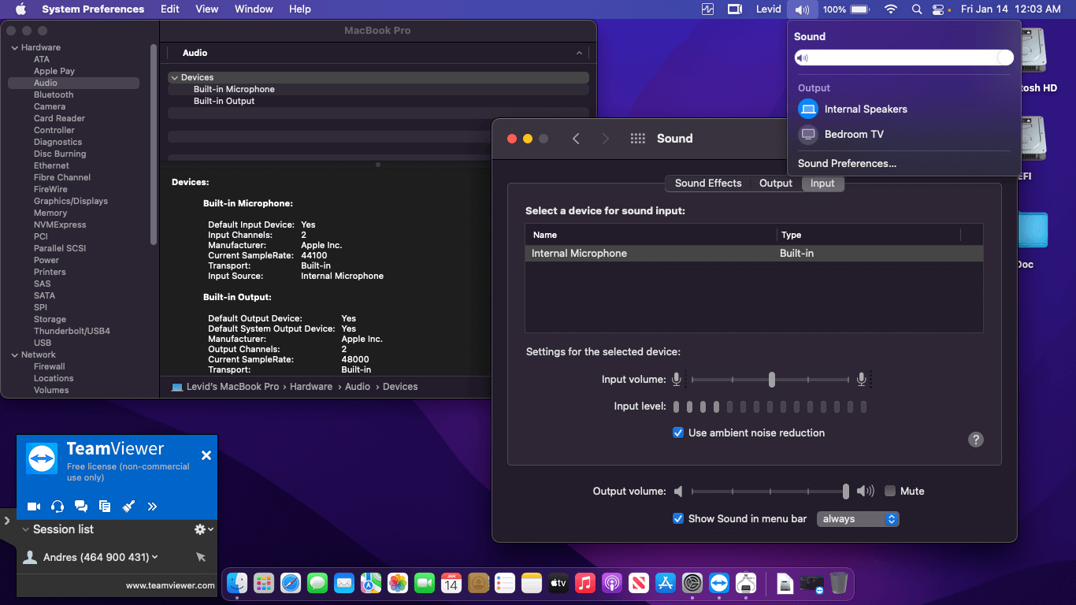Screen dimensions: 1076x605
Task: Adjust the Output volume slider
Action: coord(769,492)
